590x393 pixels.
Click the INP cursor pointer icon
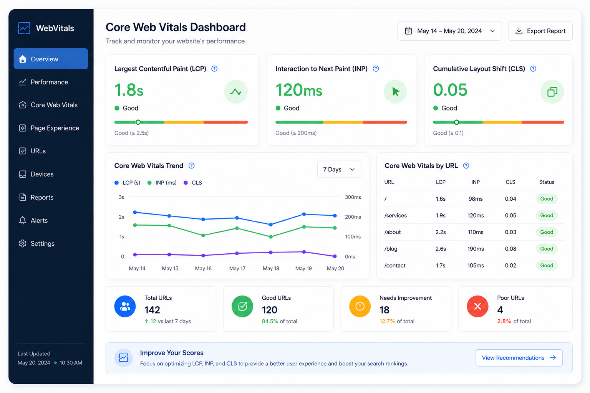coord(395,92)
